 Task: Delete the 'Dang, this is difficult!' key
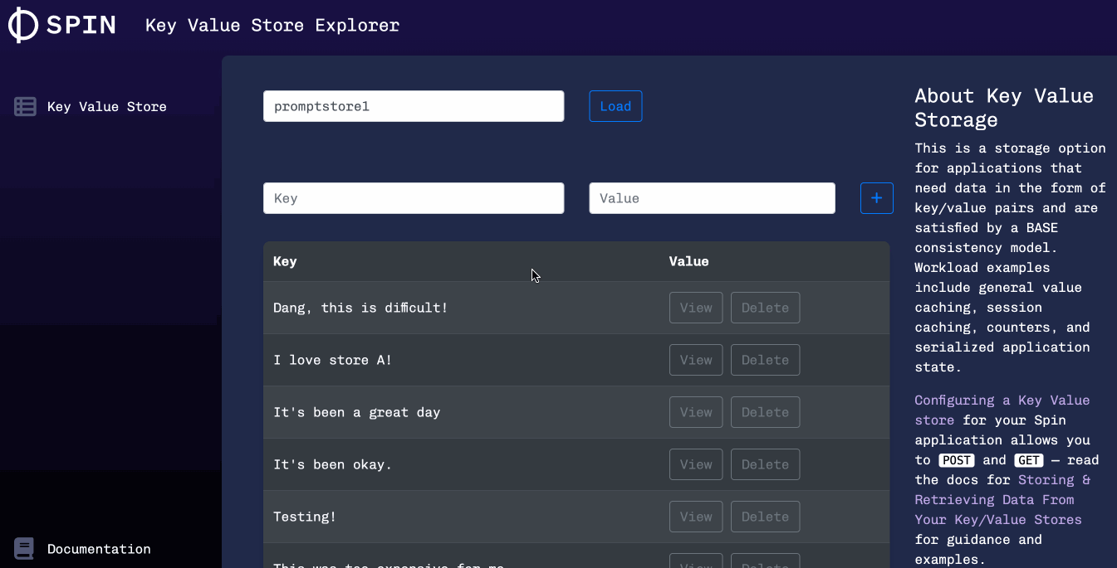pyautogui.click(x=765, y=308)
